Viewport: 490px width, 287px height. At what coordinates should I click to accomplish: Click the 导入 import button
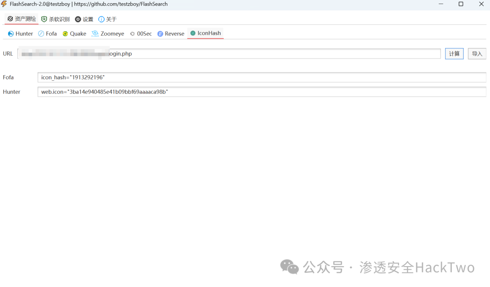(477, 54)
